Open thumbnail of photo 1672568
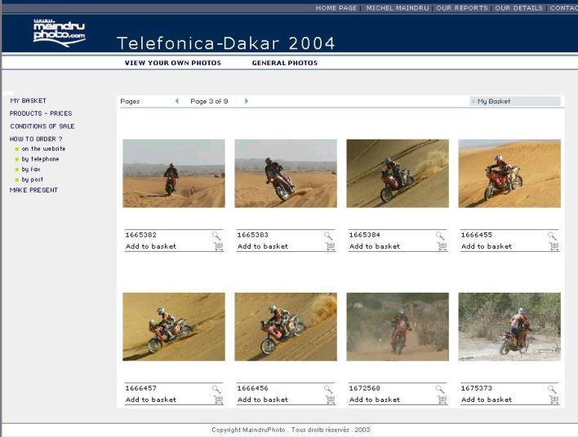 [398, 327]
